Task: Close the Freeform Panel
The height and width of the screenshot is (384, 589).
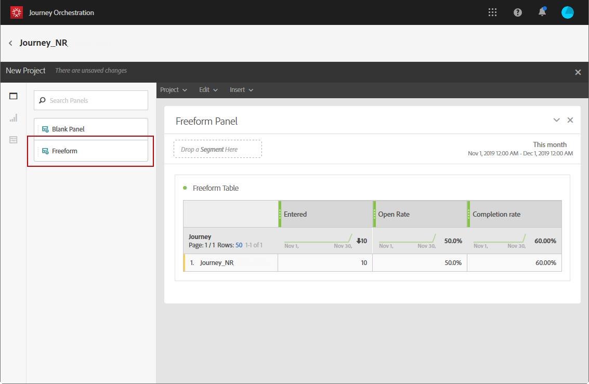Action: 570,120
